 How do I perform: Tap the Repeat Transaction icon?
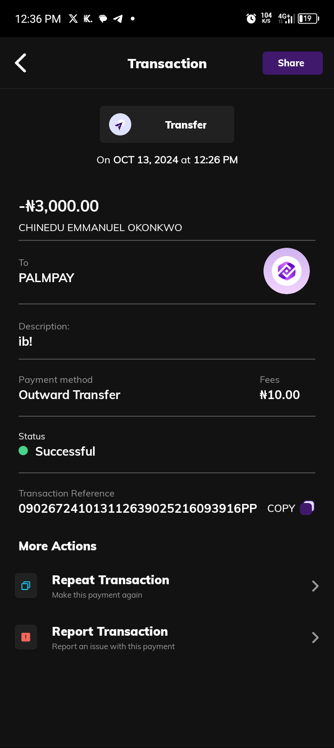click(x=26, y=586)
